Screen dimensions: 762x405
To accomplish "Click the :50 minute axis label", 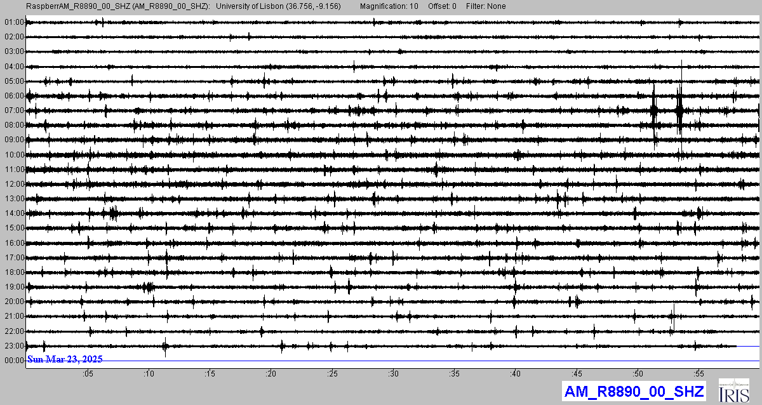I will pyautogui.click(x=637, y=374).
